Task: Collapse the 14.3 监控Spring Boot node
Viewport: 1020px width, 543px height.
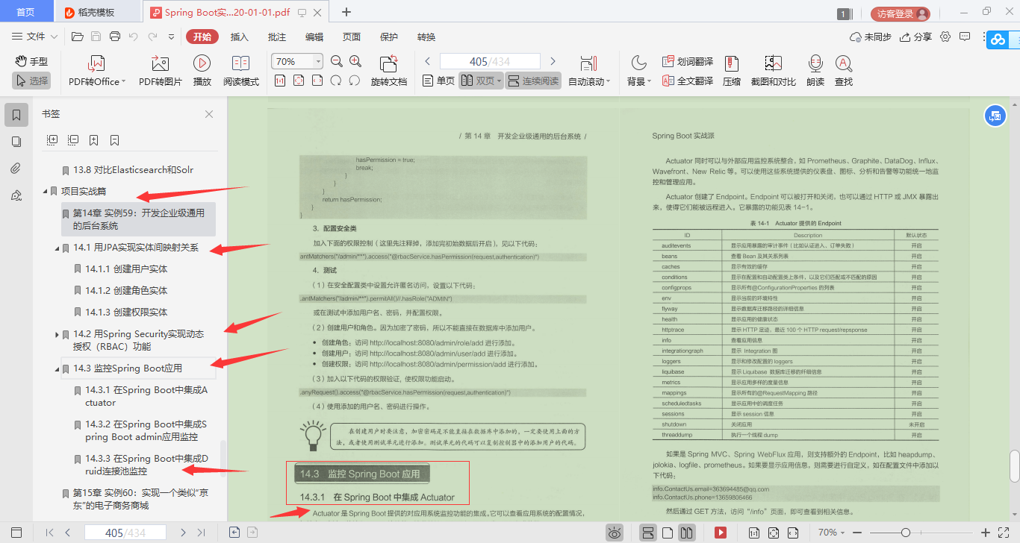Action: click(57, 368)
